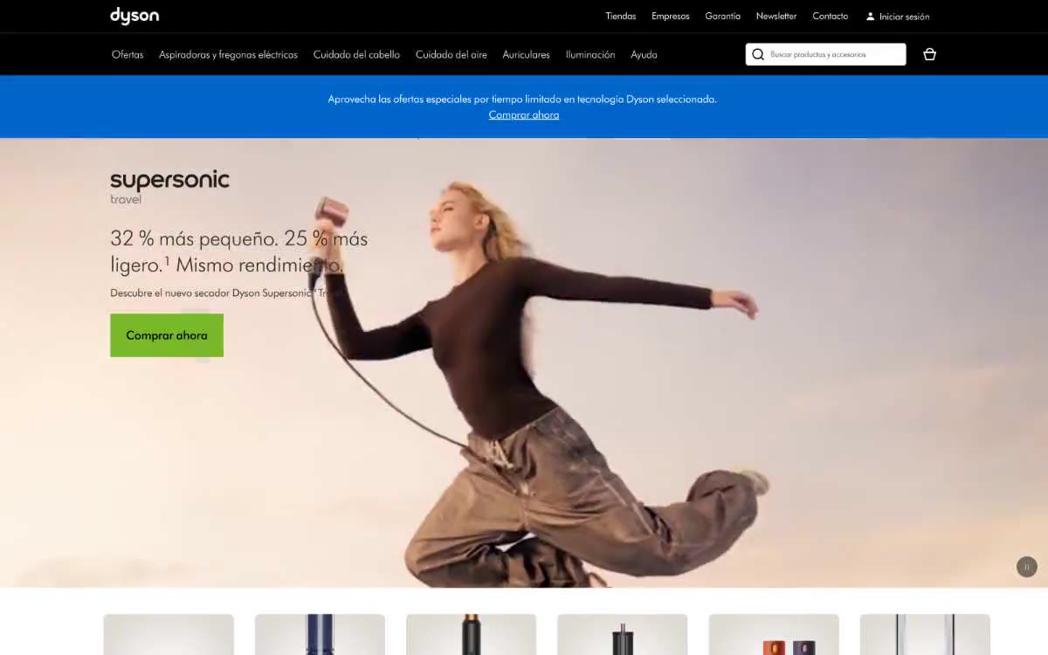
Task: Open the Auriculares menu
Action: tap(527, 54)
